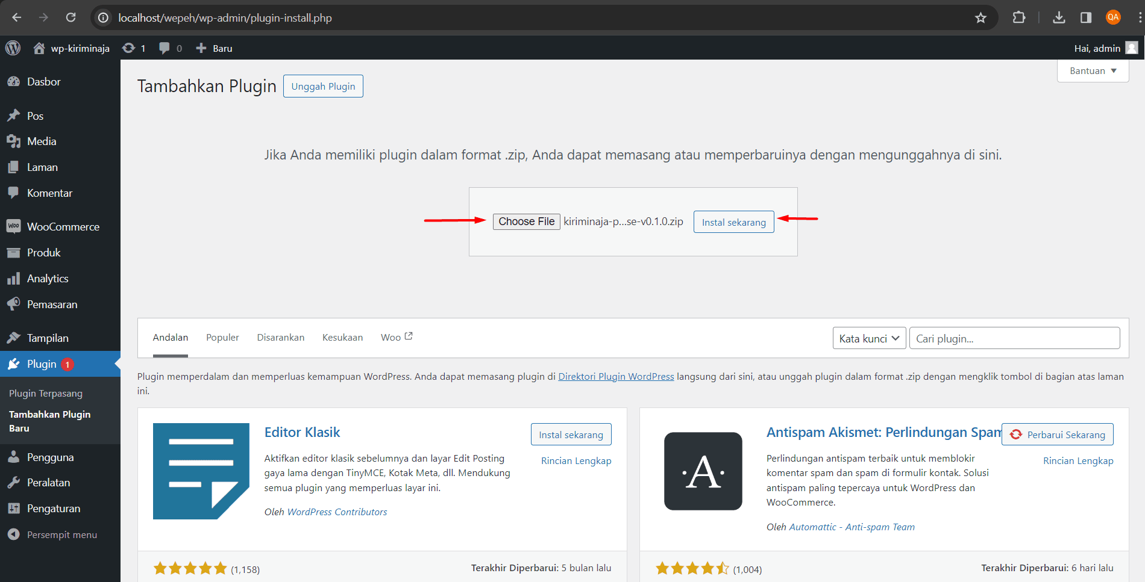1145x582 pixels.
Task: Switch to the Populer plugins tab
Action: [x=222, y=337]
